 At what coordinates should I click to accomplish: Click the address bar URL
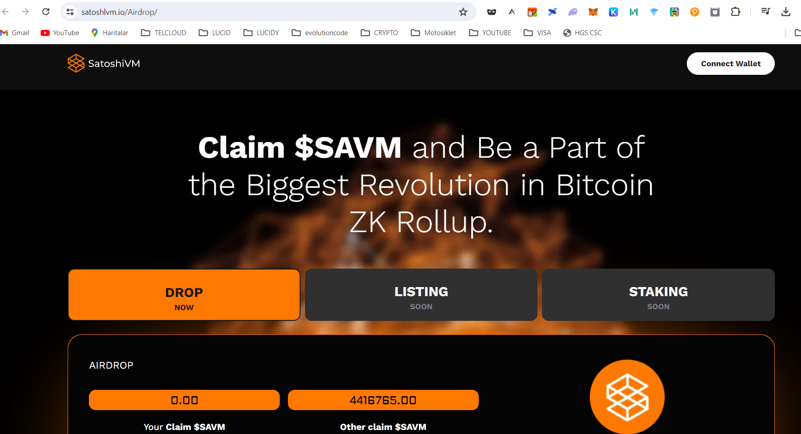click(x=119, y=12)
